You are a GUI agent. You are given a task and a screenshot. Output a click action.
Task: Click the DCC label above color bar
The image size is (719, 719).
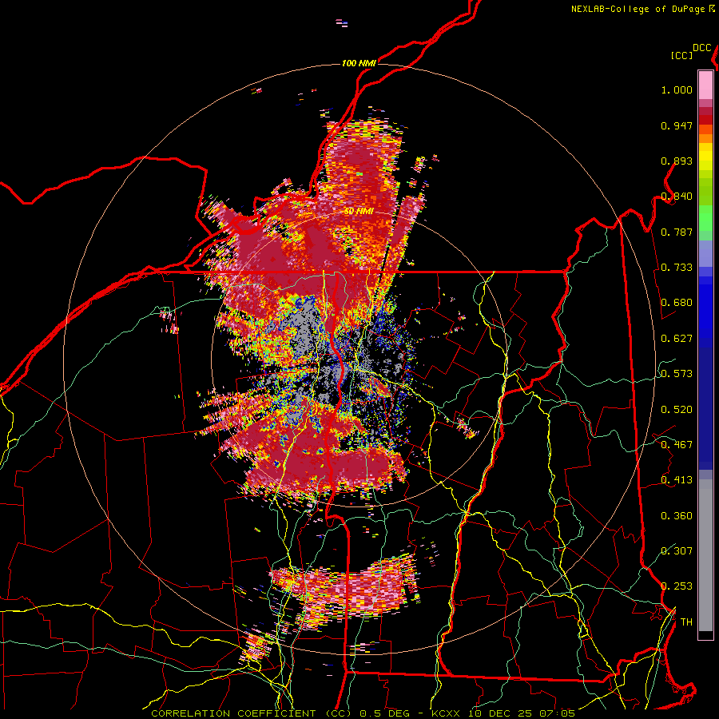pos(701,48)
